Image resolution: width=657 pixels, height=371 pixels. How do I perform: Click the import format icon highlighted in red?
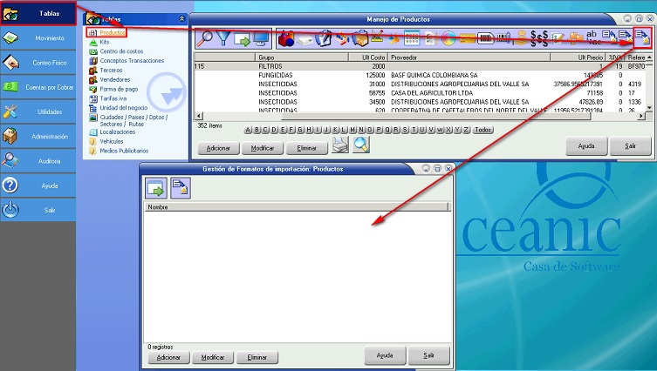642,37
